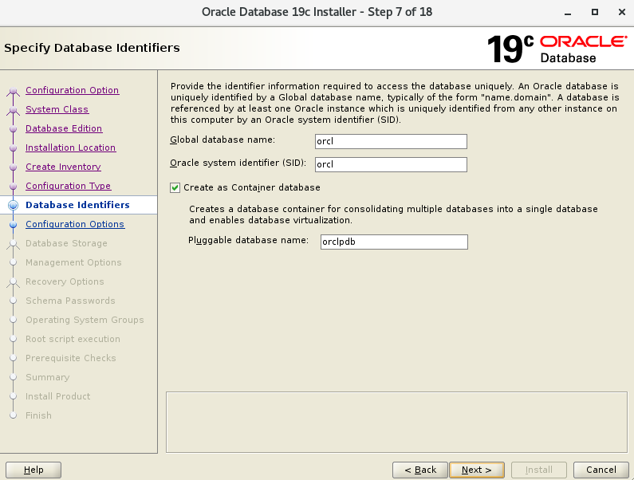This screenshot has height=480, width=634.
Task: Click the Summary step bullet icon
Action: pos(14,377)
